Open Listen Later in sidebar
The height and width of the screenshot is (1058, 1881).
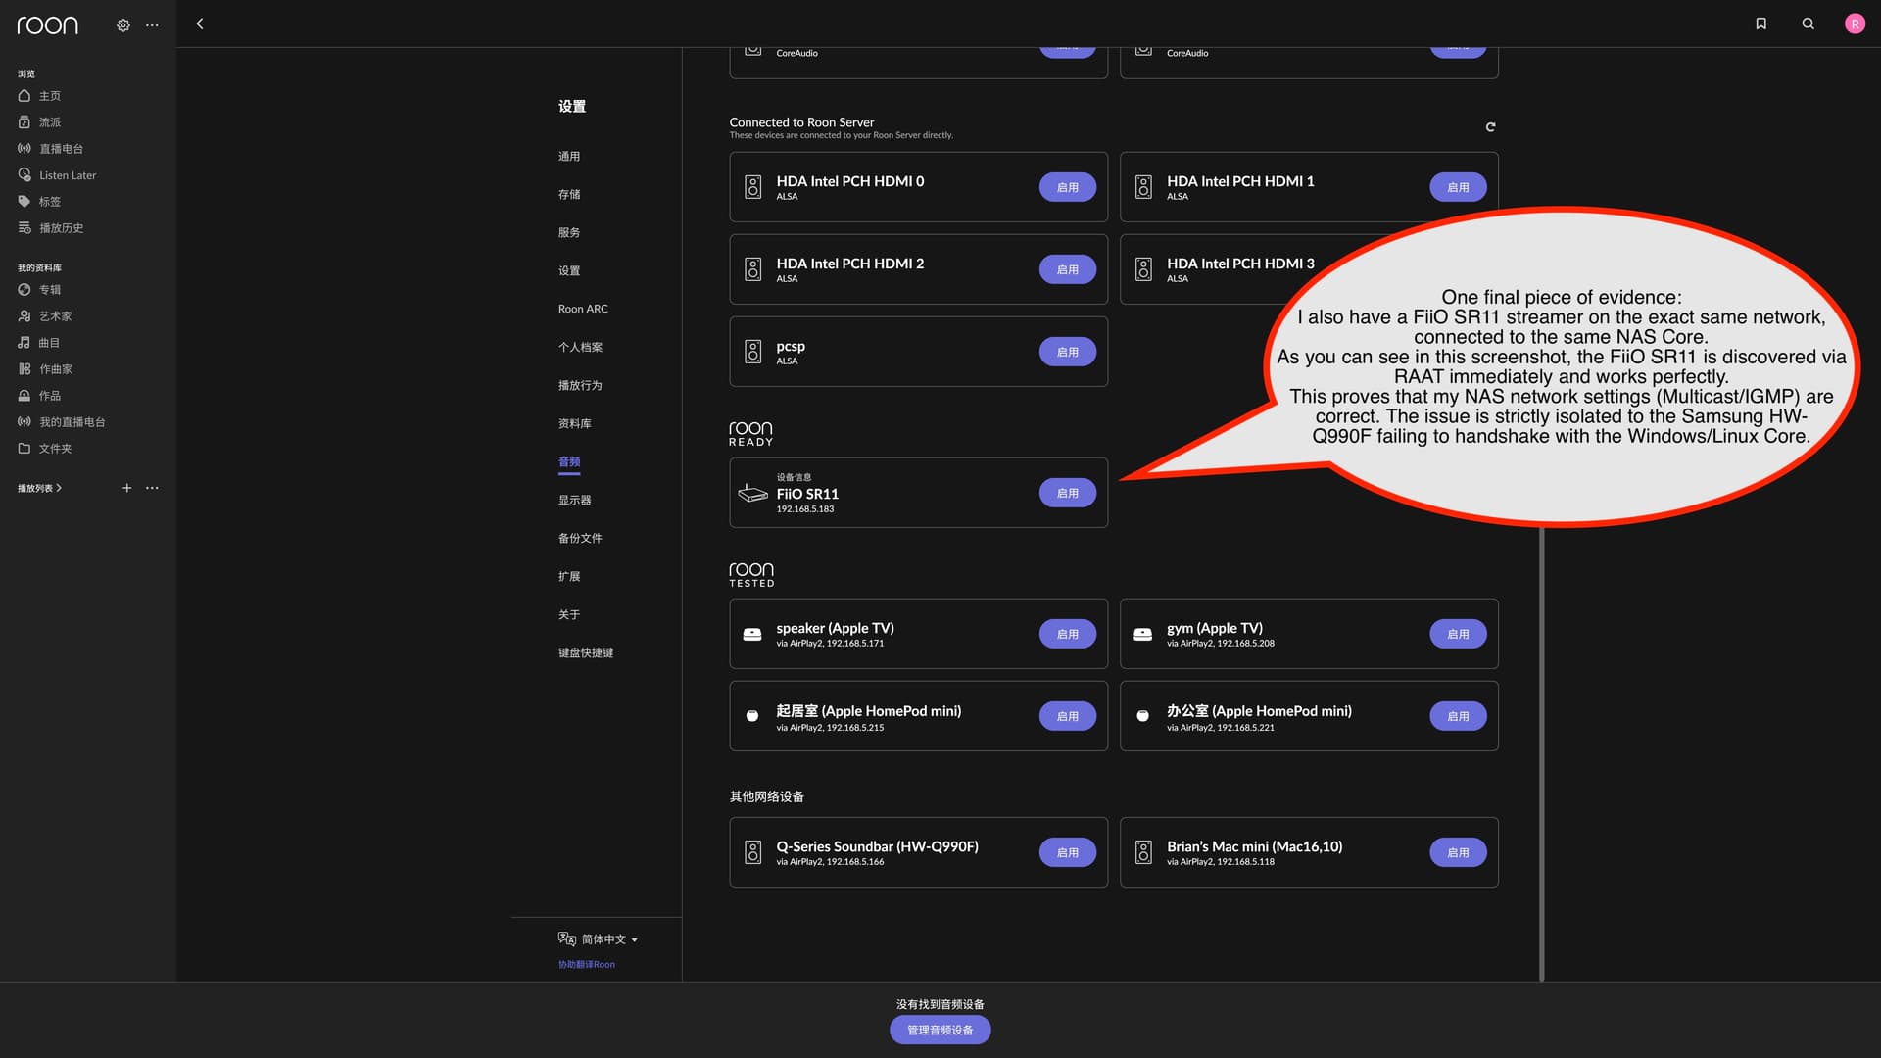[x=68, y=175]
